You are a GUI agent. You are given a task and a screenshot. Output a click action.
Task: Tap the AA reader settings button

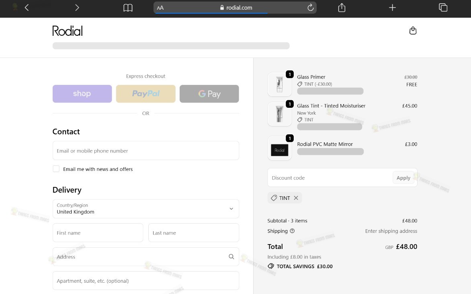click(x=160, y=8)
